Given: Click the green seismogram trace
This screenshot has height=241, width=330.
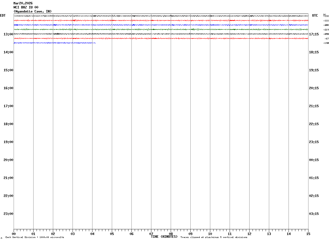Looking at the screenshot, I should [x=161, y=29].
